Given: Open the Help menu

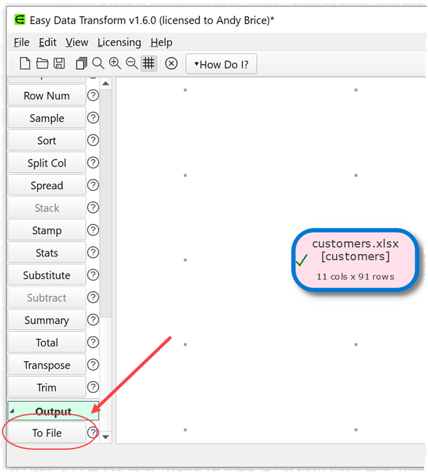Looking at the screenshot, I should tap(161, 42).
